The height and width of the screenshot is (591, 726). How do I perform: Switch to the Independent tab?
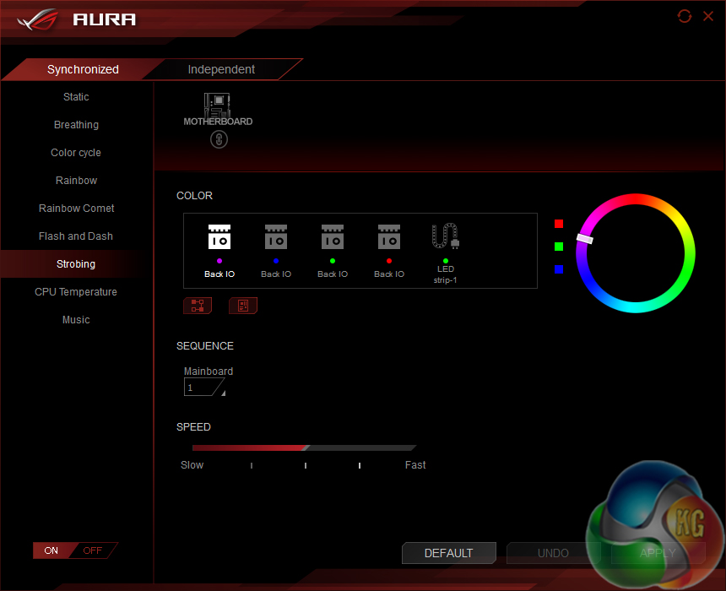click(x=221, y=69)
